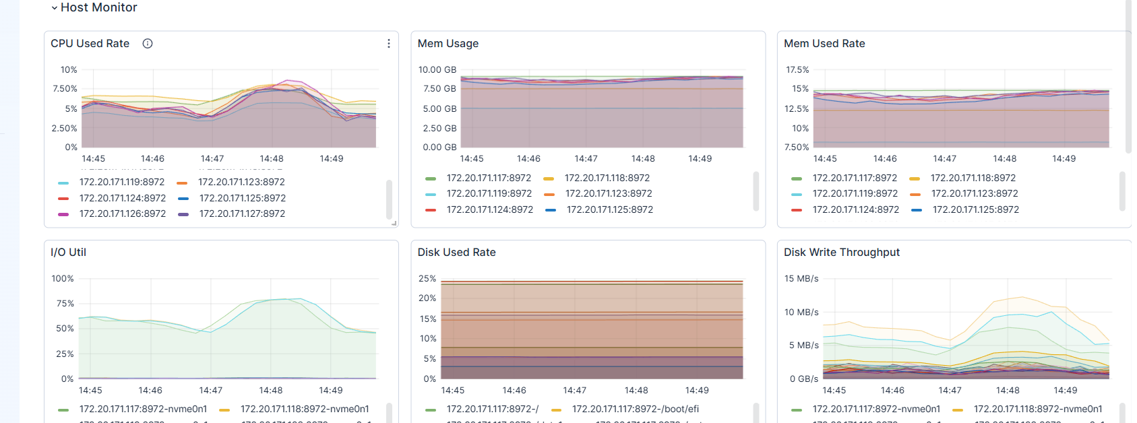Open the CPU Used Rate panel menu
Viewport: 1137px width, 423px height.
[x=389, y=44]
